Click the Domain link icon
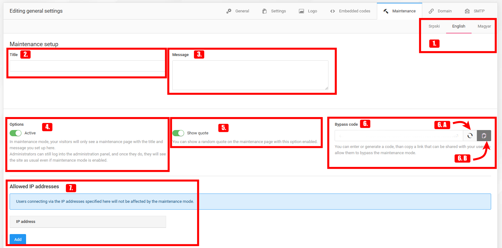The height and width of the screenshot is (248, 502). (431, 11)
